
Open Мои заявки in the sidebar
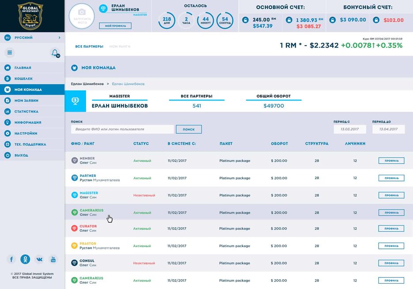pyautogui.click(x=32, y=101)
